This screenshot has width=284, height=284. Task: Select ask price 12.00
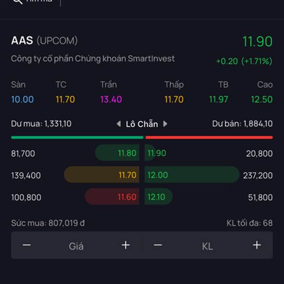[158, 175]
